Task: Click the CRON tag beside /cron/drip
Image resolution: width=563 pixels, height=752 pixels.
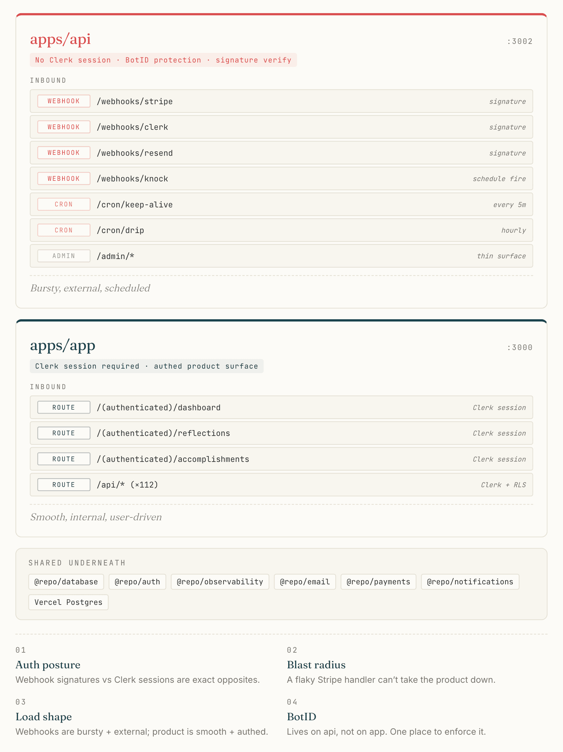Action: pyautogui.click(x=64, y=230)
